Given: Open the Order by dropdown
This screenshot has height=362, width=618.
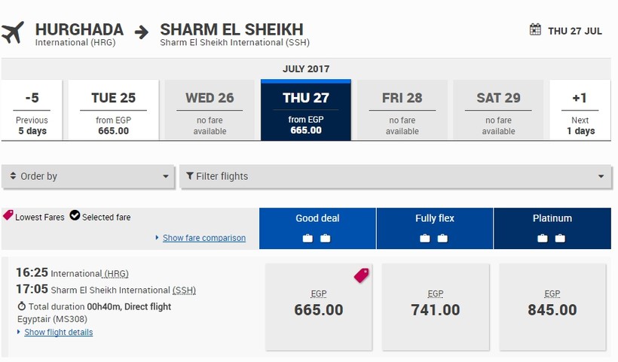Looking at the screenshot, I should pos(88,177).
